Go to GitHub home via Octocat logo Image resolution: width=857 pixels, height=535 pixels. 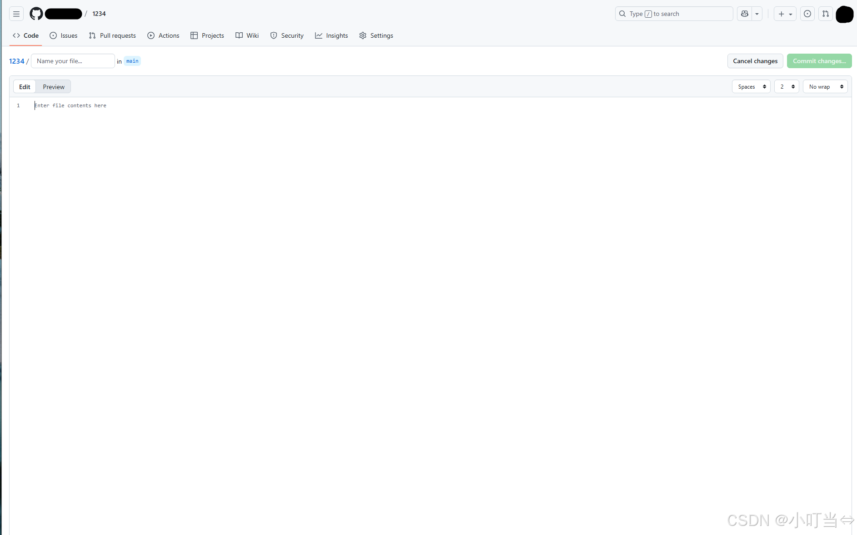click(x=36, y=14)
